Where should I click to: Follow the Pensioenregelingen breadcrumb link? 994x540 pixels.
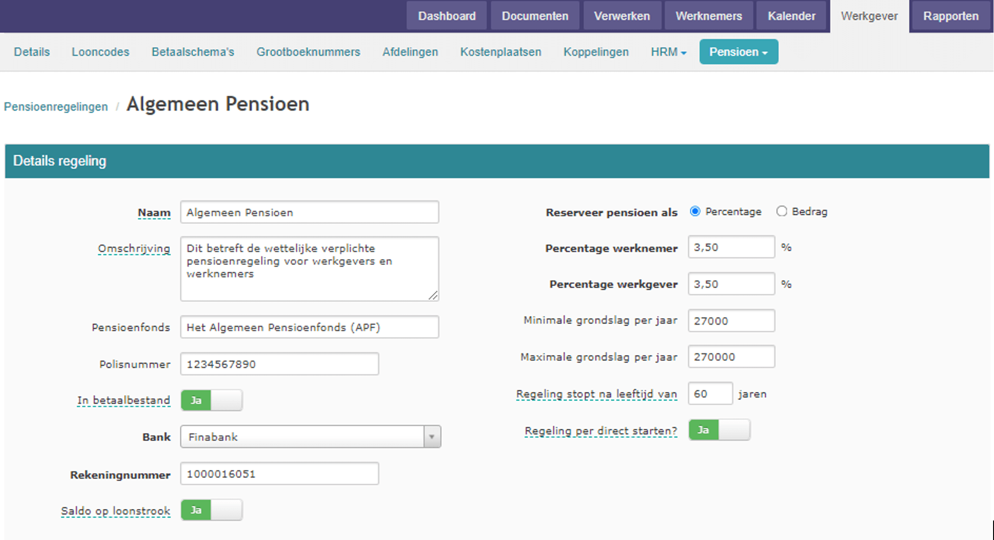(56, 106)
